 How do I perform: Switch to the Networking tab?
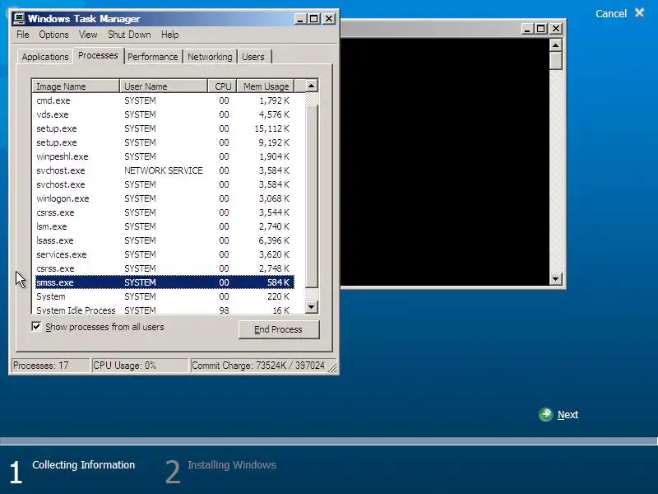pos(210,57)
